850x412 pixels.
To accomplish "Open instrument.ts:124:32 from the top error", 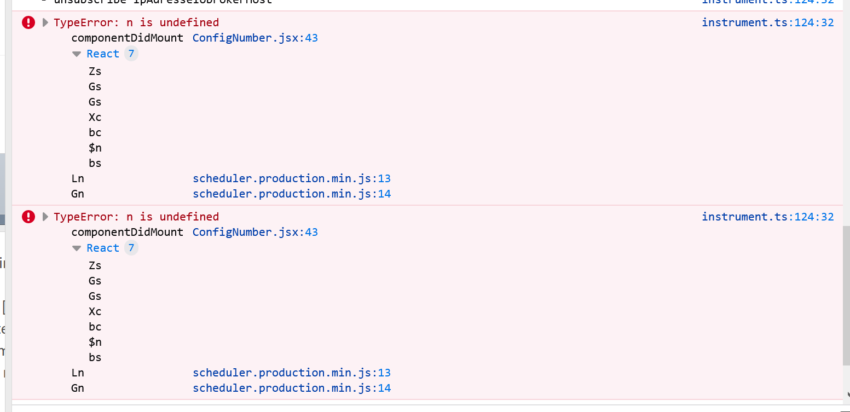I will tap(767, 22).
